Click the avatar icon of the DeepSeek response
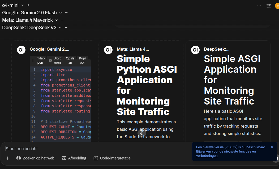 (195, 50)
